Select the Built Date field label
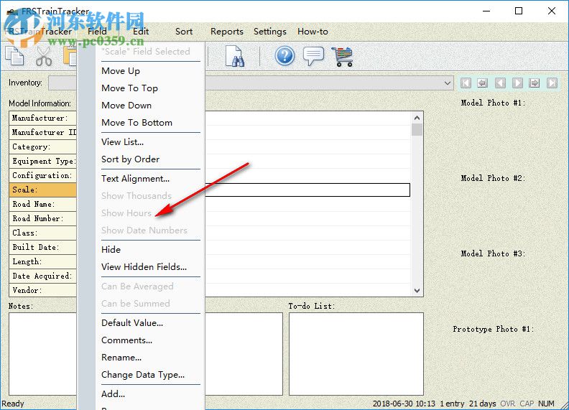569x410 pixels. 42,248
